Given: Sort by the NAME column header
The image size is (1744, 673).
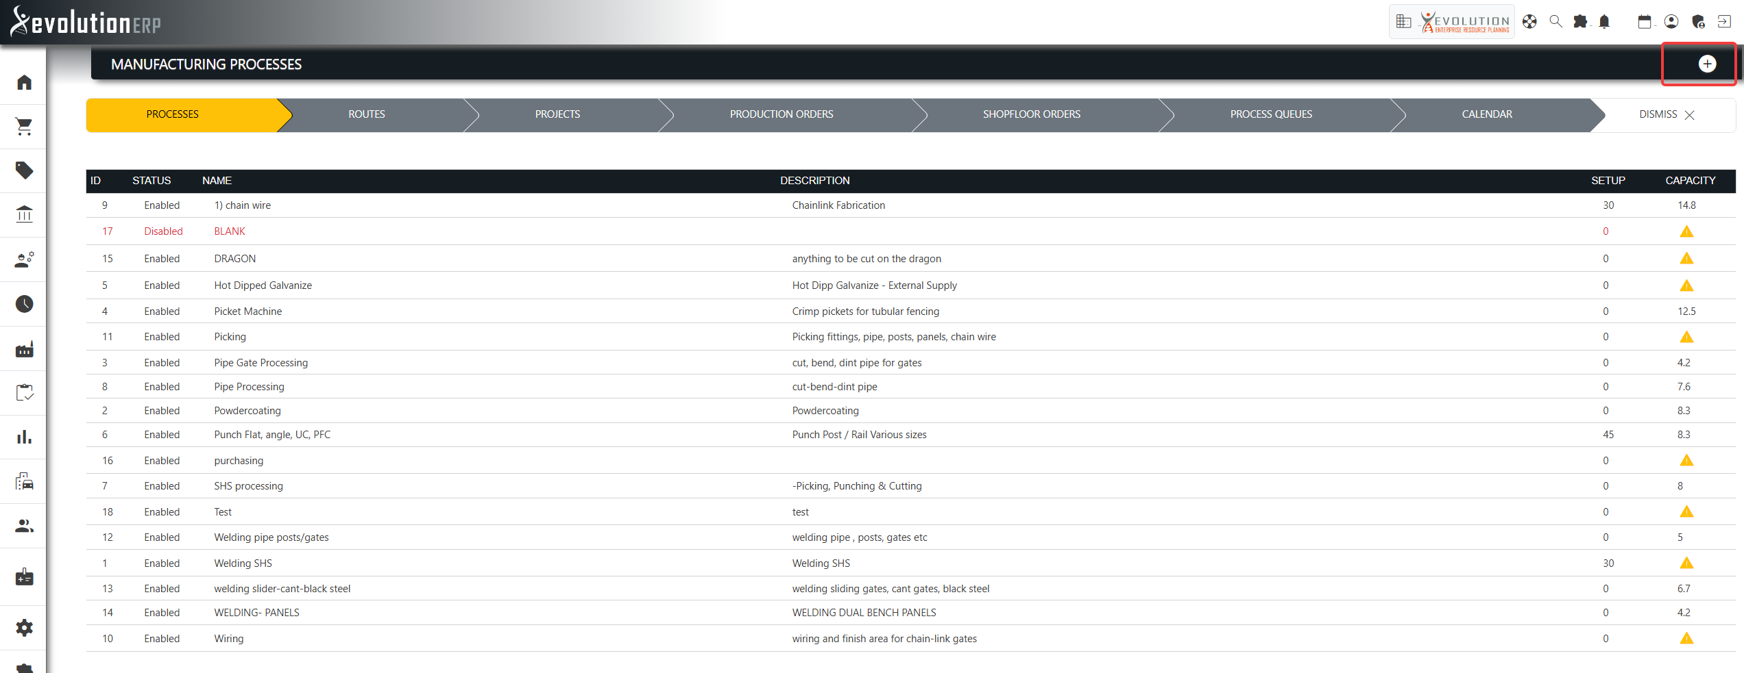Looking at the screenshot, I should 217,181.
